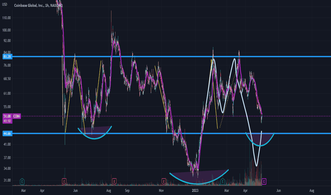Click the 37.00 price axis label
Screen dimensions: 331x195
(7, 158)
